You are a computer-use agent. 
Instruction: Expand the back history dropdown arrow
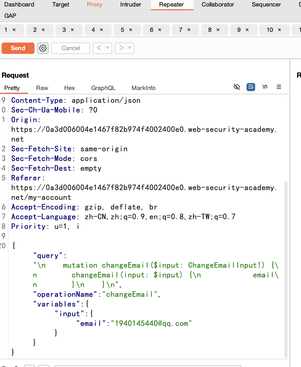(108, 48)
